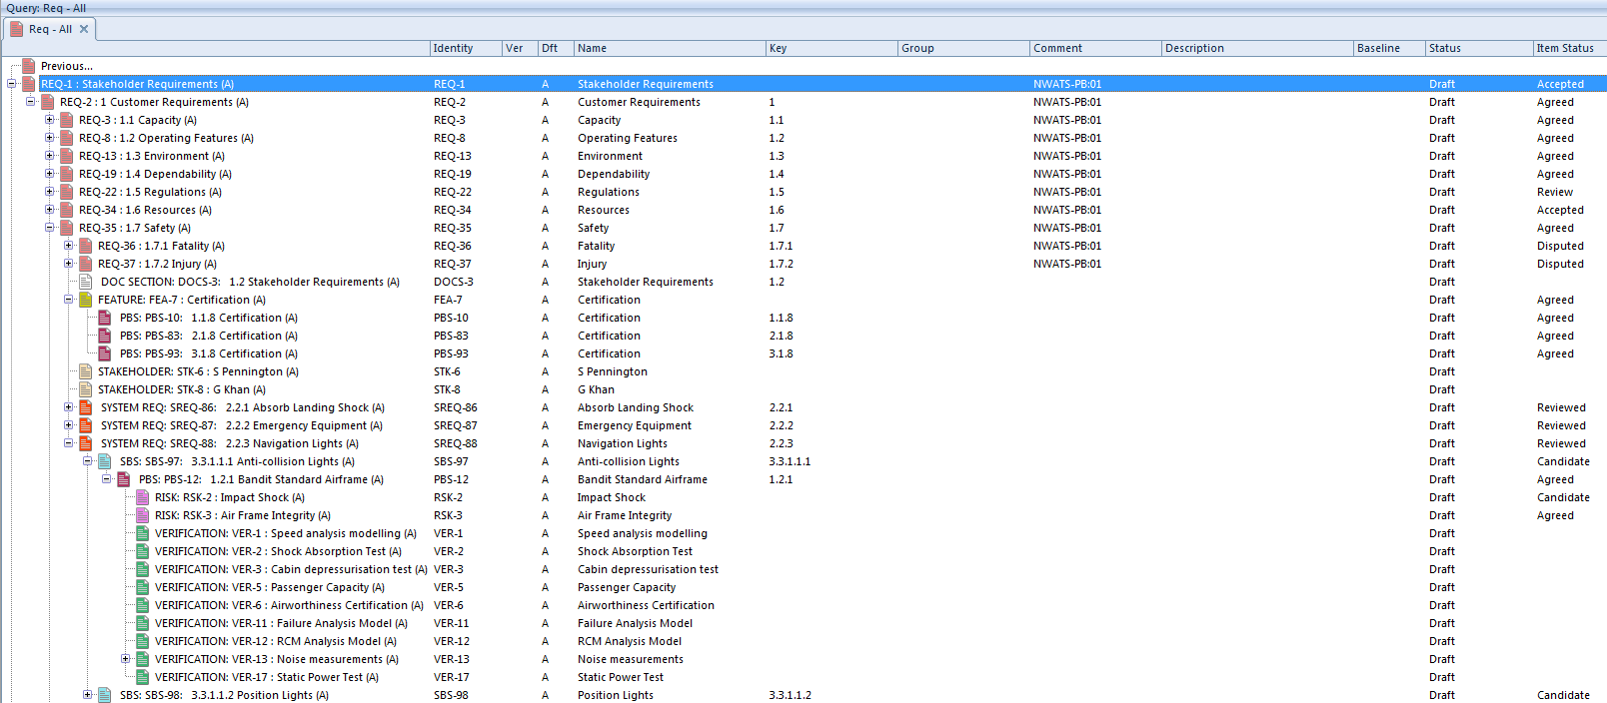Click the REQ-37 Injury requirement icon

85,264
